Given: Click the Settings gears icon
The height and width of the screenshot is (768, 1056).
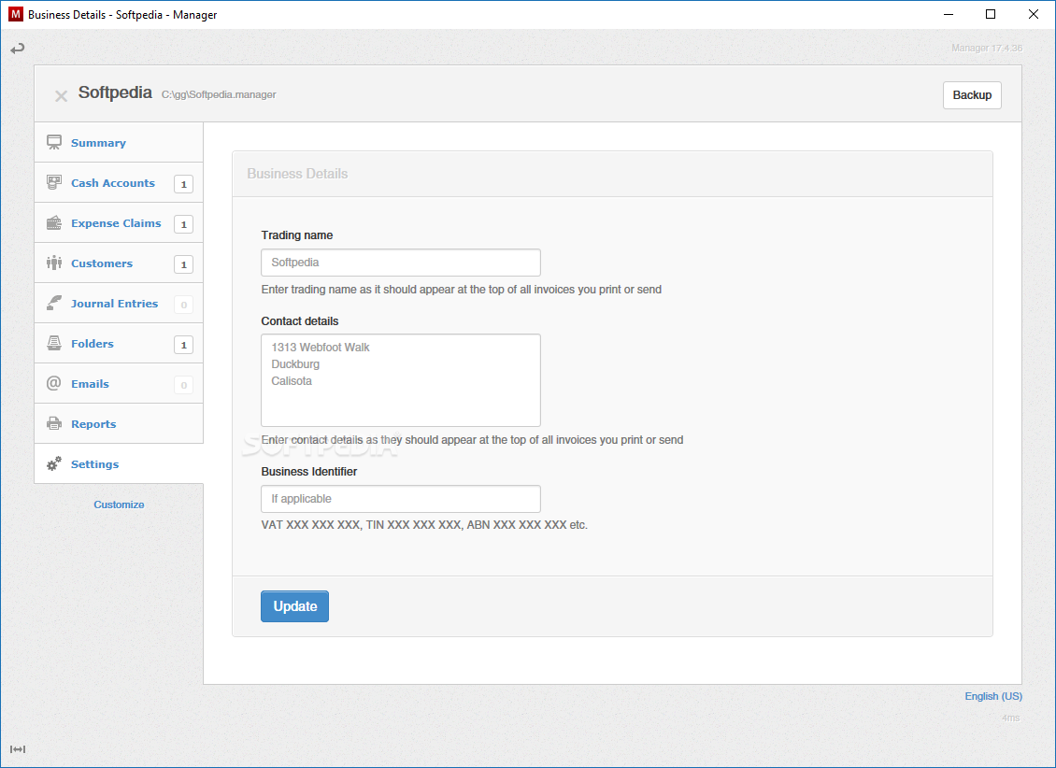Looking at the screenshot, I should [x=54, y=463].
